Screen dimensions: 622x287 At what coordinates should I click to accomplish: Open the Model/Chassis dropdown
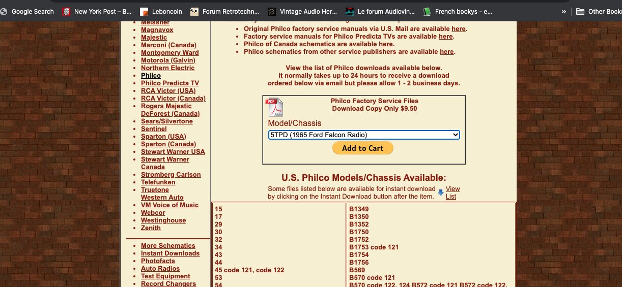click(364, 135)
